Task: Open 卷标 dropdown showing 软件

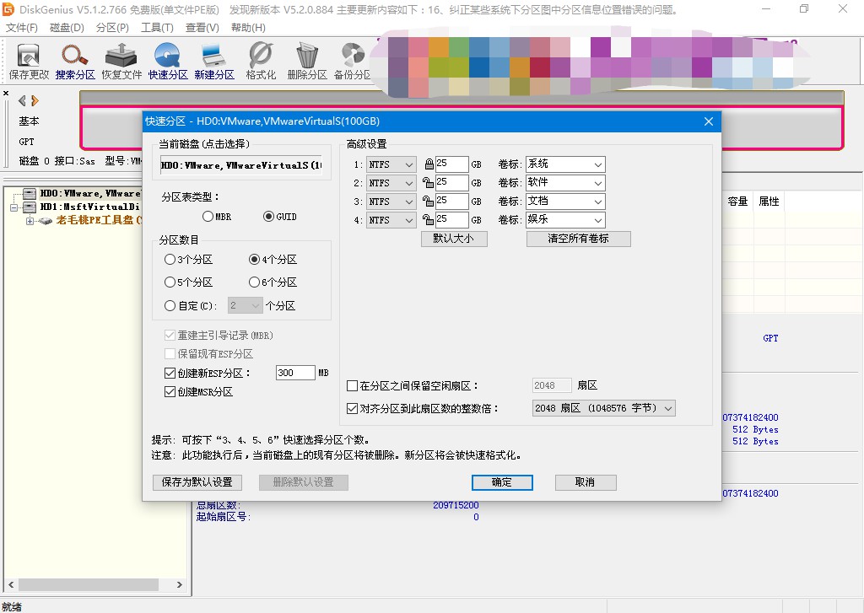Action: tap(565, 183)
